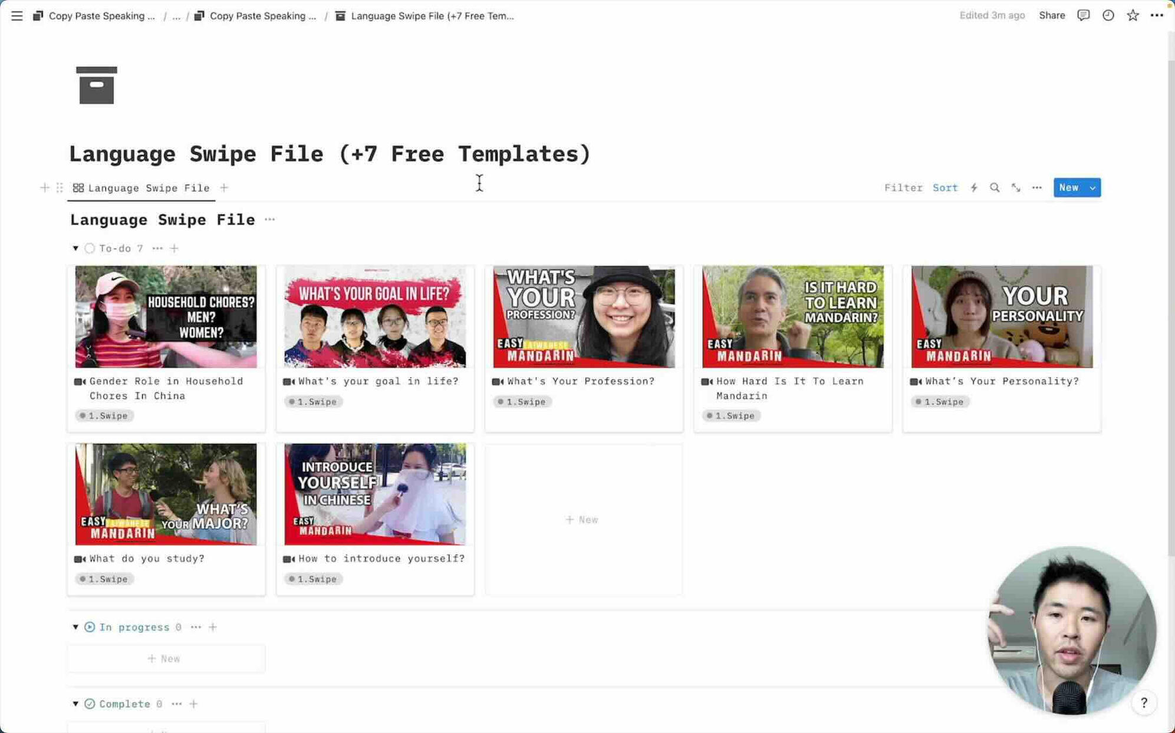This screenshot has width=1175, height=733.
Task: Open the sidebar hamburger menu
Action: [17, 16]
